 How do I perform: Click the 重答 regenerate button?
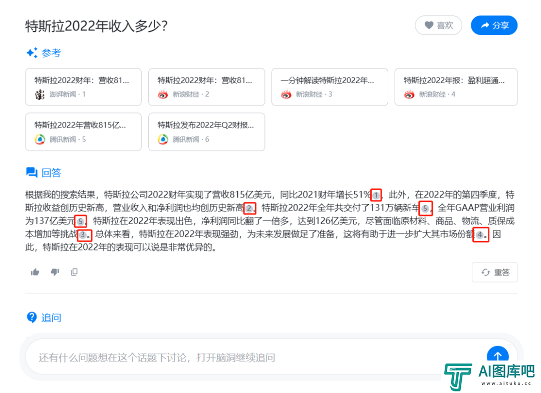coord(494,272)
